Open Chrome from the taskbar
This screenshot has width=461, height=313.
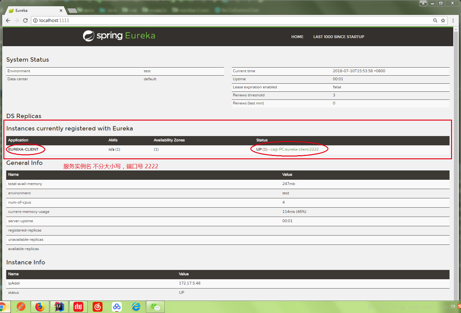[2, 307]
